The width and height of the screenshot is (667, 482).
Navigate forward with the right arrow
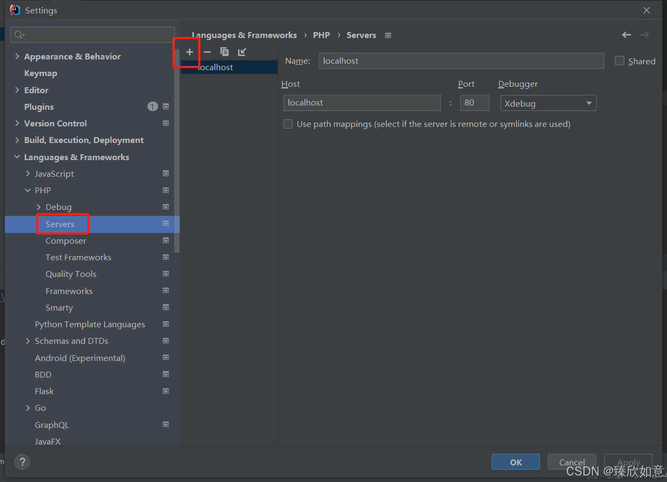644,34
